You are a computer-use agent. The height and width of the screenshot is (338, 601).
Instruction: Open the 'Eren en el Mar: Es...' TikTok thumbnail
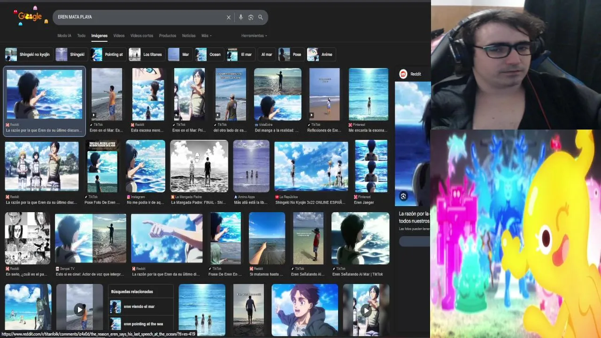pos(107,94)
